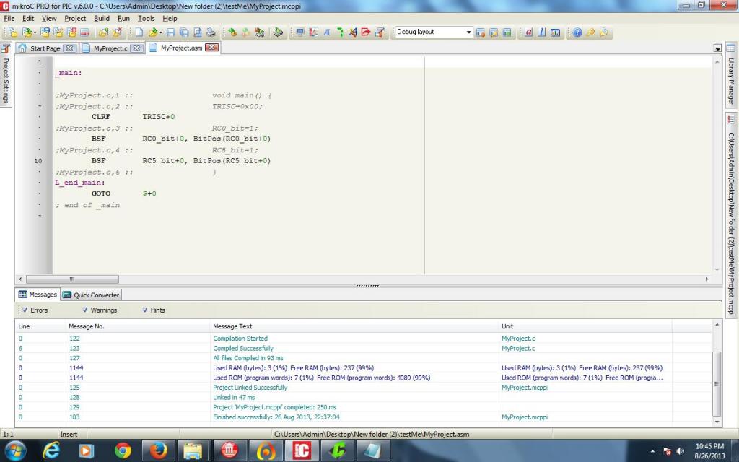
Task: Click the editor horizontal scrollbar thumb
Action: [x=72, y=279]
